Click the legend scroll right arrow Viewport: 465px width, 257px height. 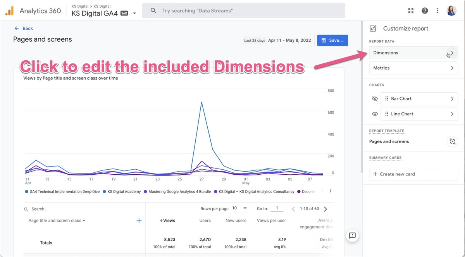point(330,191)
